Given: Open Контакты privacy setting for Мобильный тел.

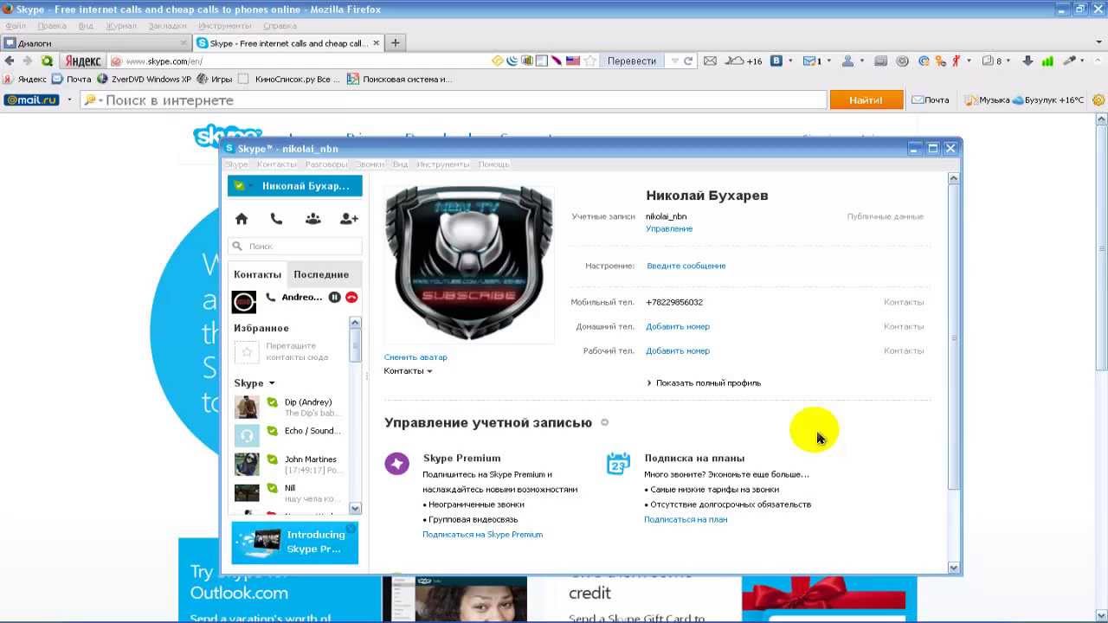Looking at the screenshot, I should tap(904, 302).
